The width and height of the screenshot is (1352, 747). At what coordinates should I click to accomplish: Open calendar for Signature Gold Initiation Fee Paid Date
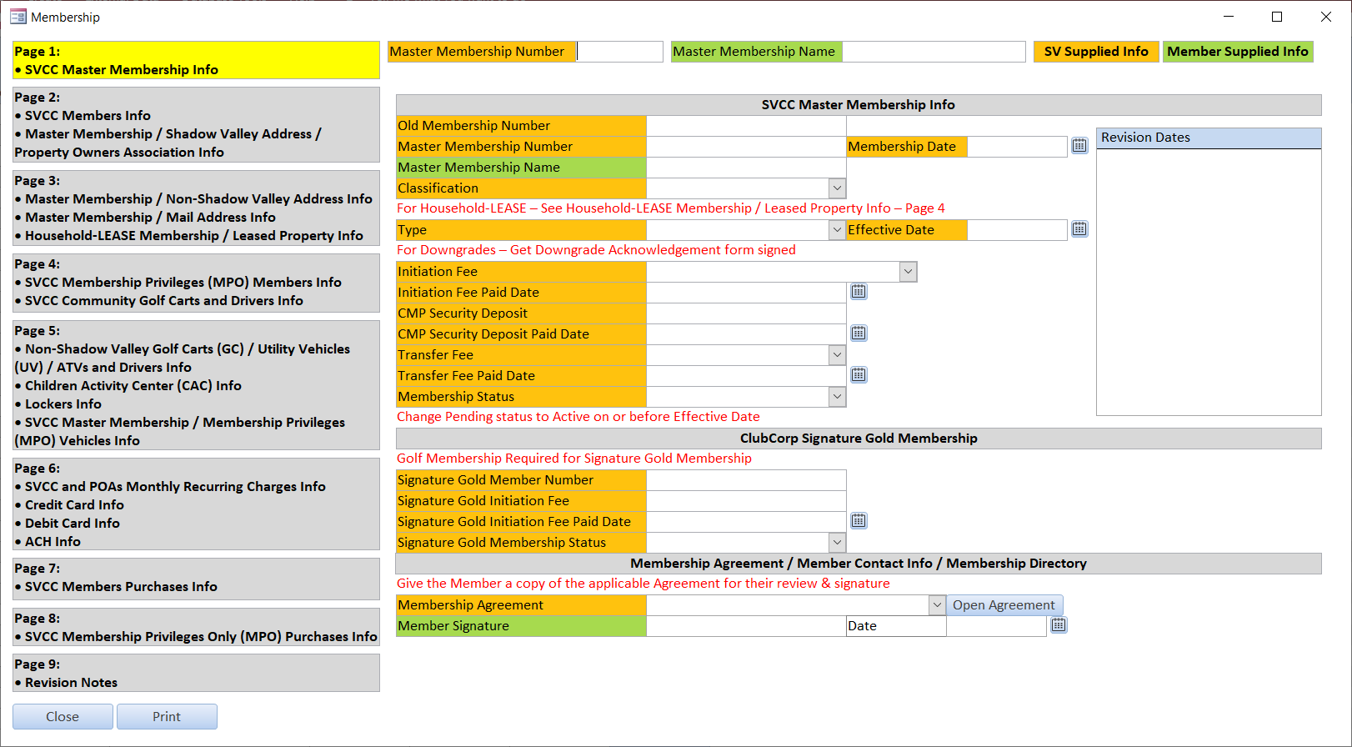coord(859,521)
